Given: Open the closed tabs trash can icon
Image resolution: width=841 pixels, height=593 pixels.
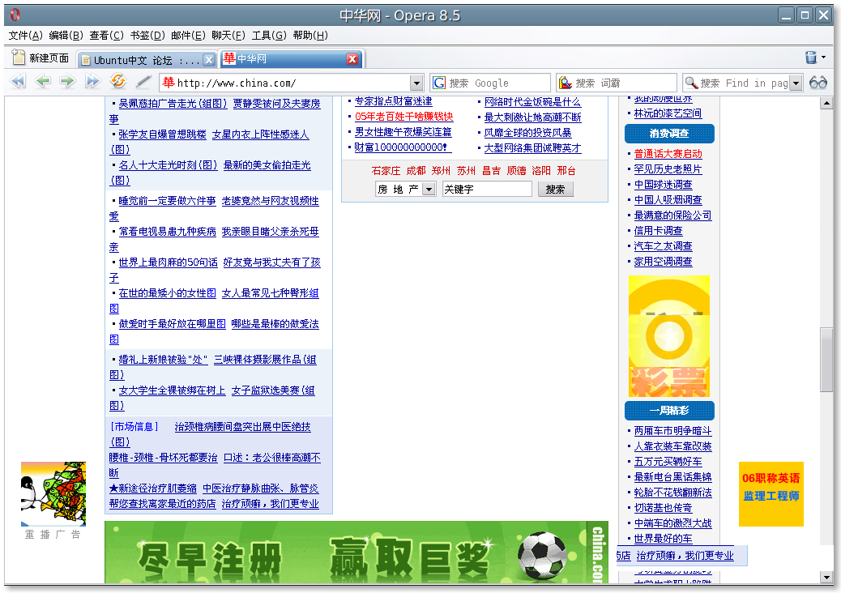Looking at the screenshot, I should click(x=811, y=58).
